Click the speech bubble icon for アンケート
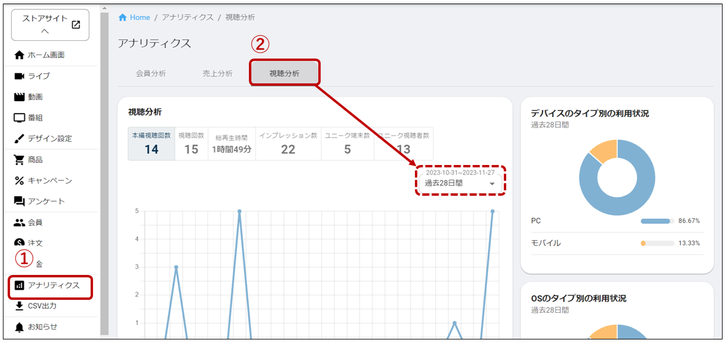The height and width of the screenshot is (343, 725). (x=20, y=202)
